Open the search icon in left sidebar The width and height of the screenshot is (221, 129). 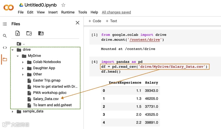[x=5, y=36]
